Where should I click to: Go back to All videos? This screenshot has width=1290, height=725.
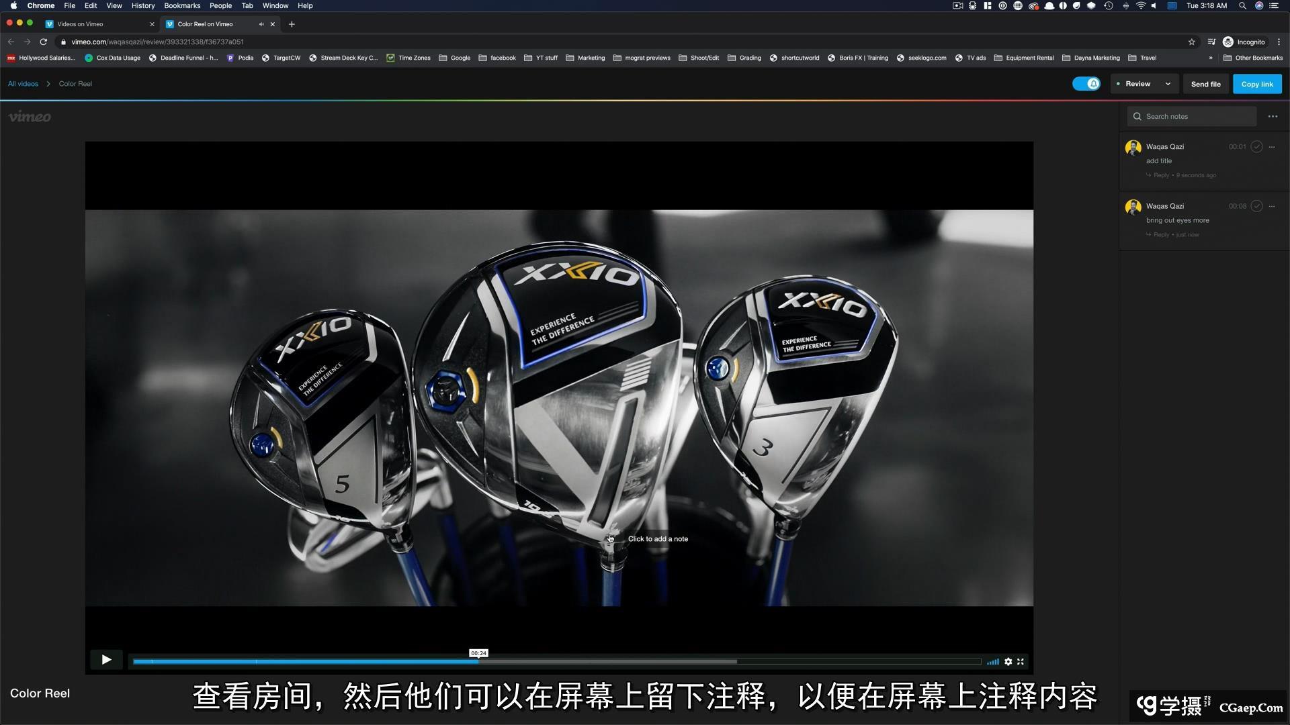23,84
